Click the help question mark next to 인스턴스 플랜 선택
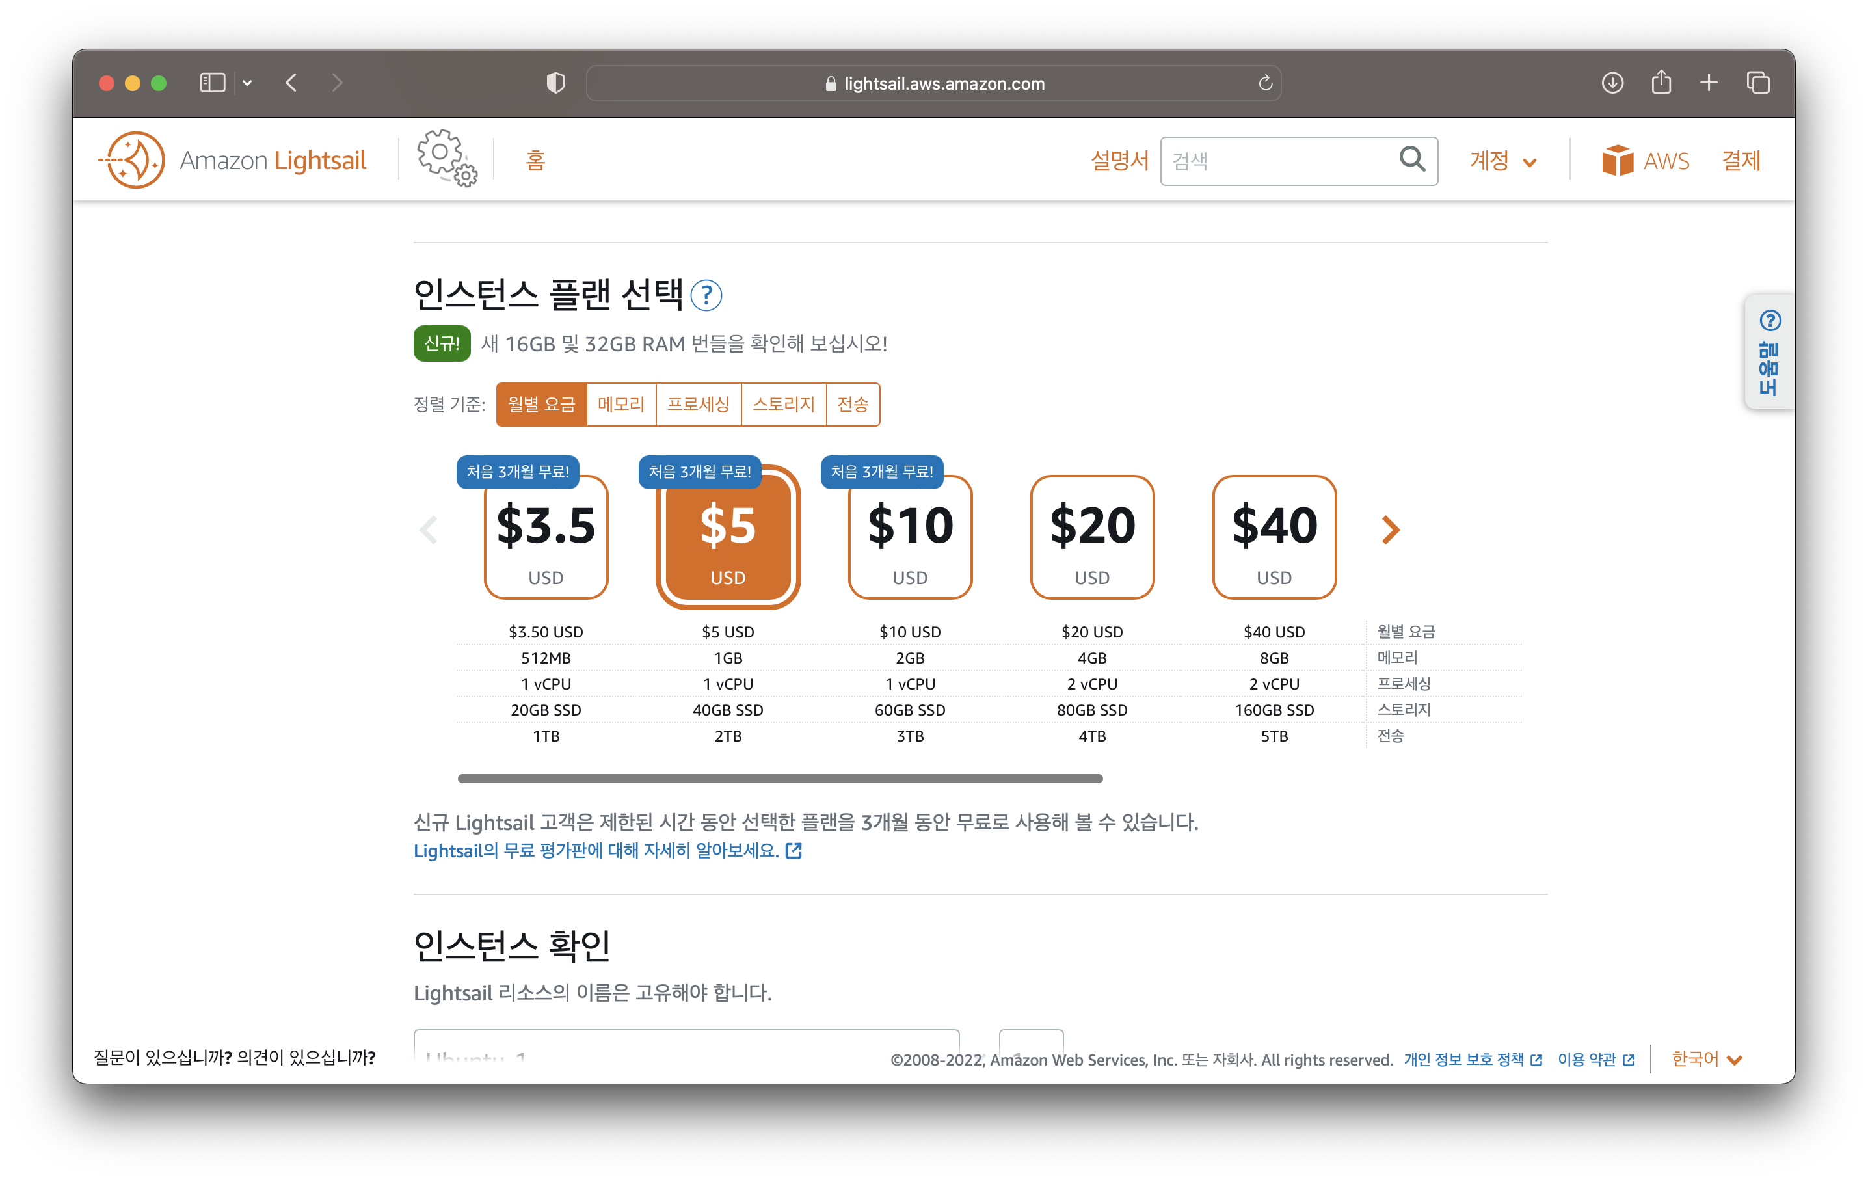The image size is (1868, 1180). pyautogui.click(x=706, y=295)
